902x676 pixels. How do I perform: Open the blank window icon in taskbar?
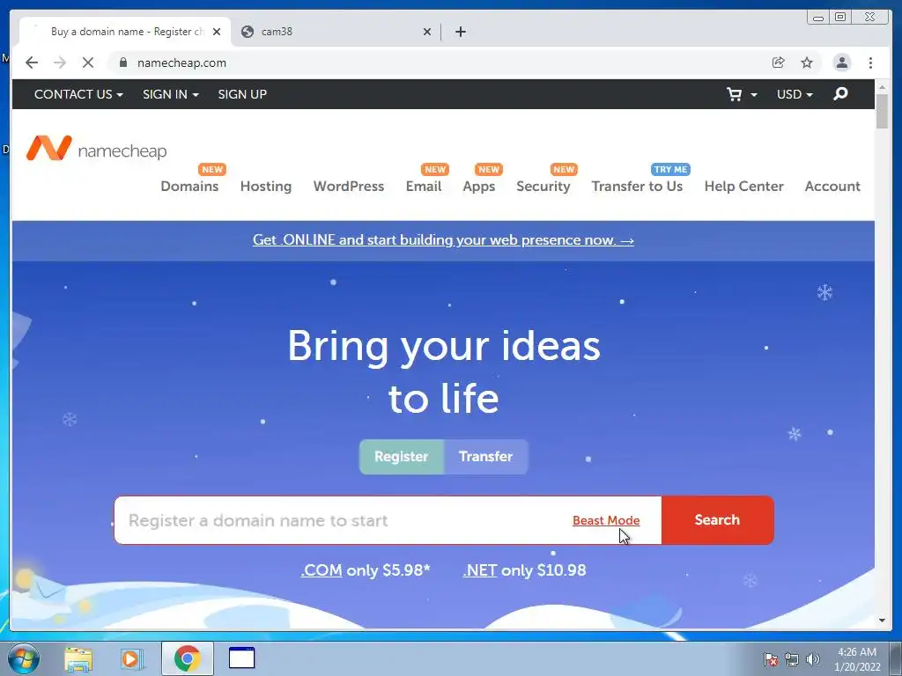[x=241, y=658]
